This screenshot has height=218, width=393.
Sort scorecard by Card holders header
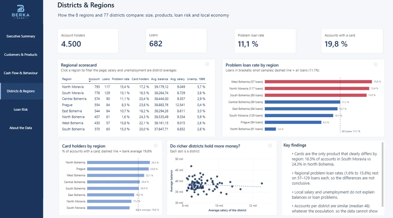pos(140,79)
